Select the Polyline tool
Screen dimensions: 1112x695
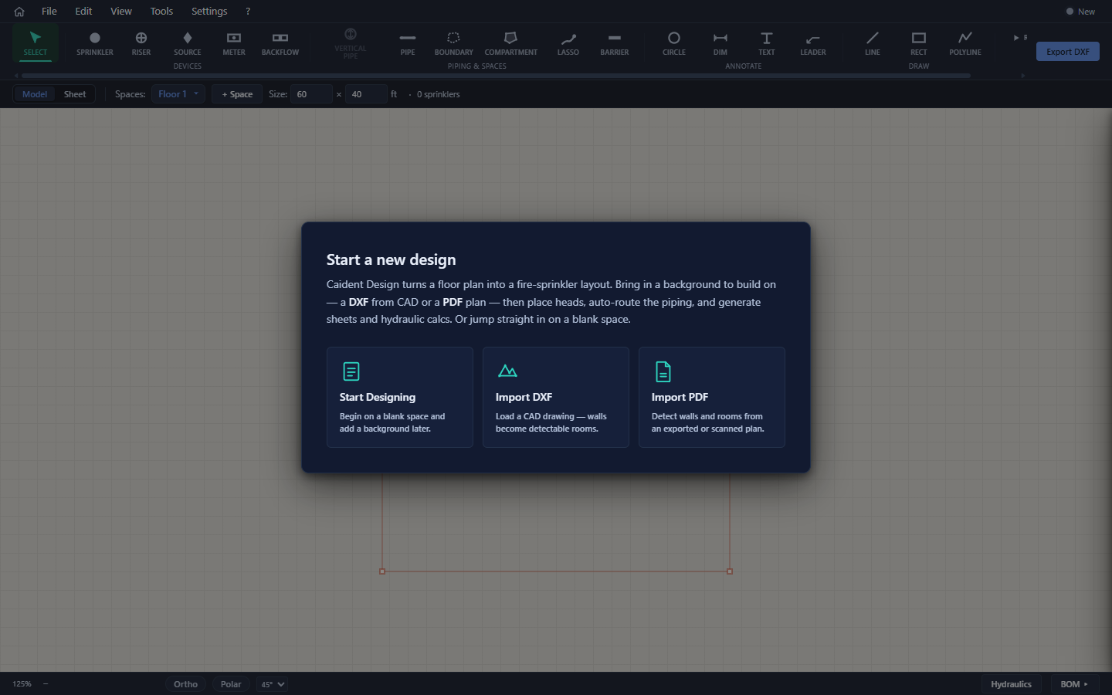pyautogui.click(x=965, y=43)
